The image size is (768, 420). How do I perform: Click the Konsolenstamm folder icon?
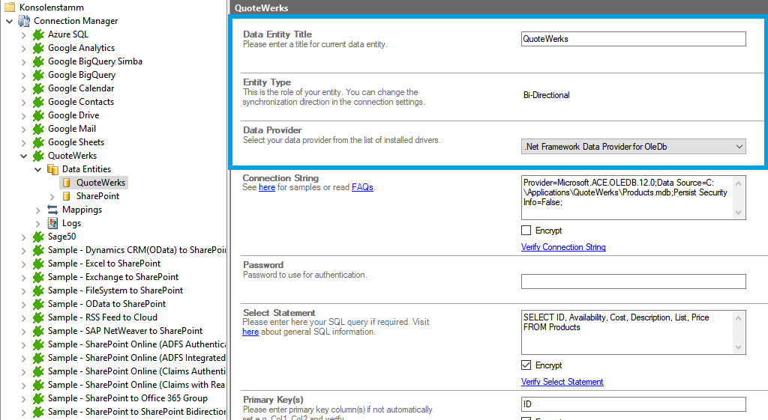(x=10, y=7)
